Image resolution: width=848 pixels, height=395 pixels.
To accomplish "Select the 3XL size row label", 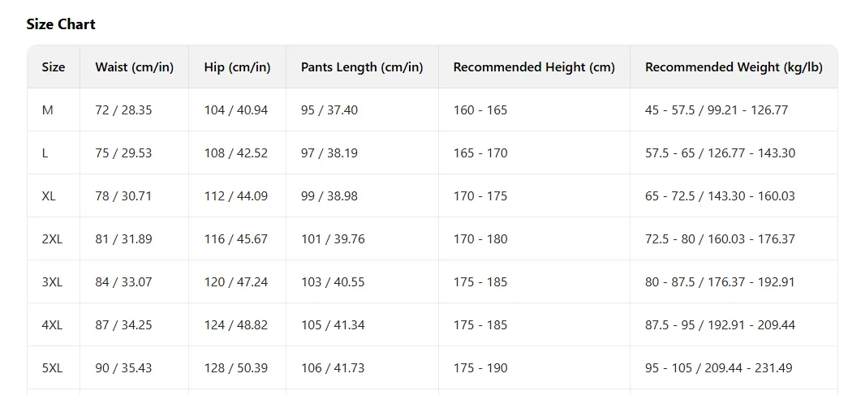I will (52, 282).
